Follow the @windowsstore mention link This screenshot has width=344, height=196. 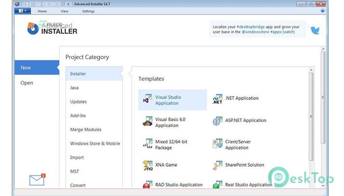pyautogui.click(x=256, y=32)
